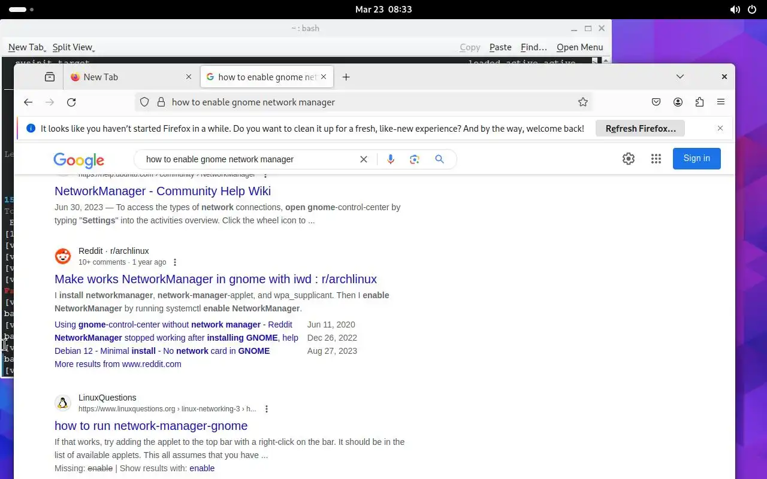The width and height of the screenshot is (767, 479).
Task: Start Google voice search microphone
Action: click(x=391, y=159)
